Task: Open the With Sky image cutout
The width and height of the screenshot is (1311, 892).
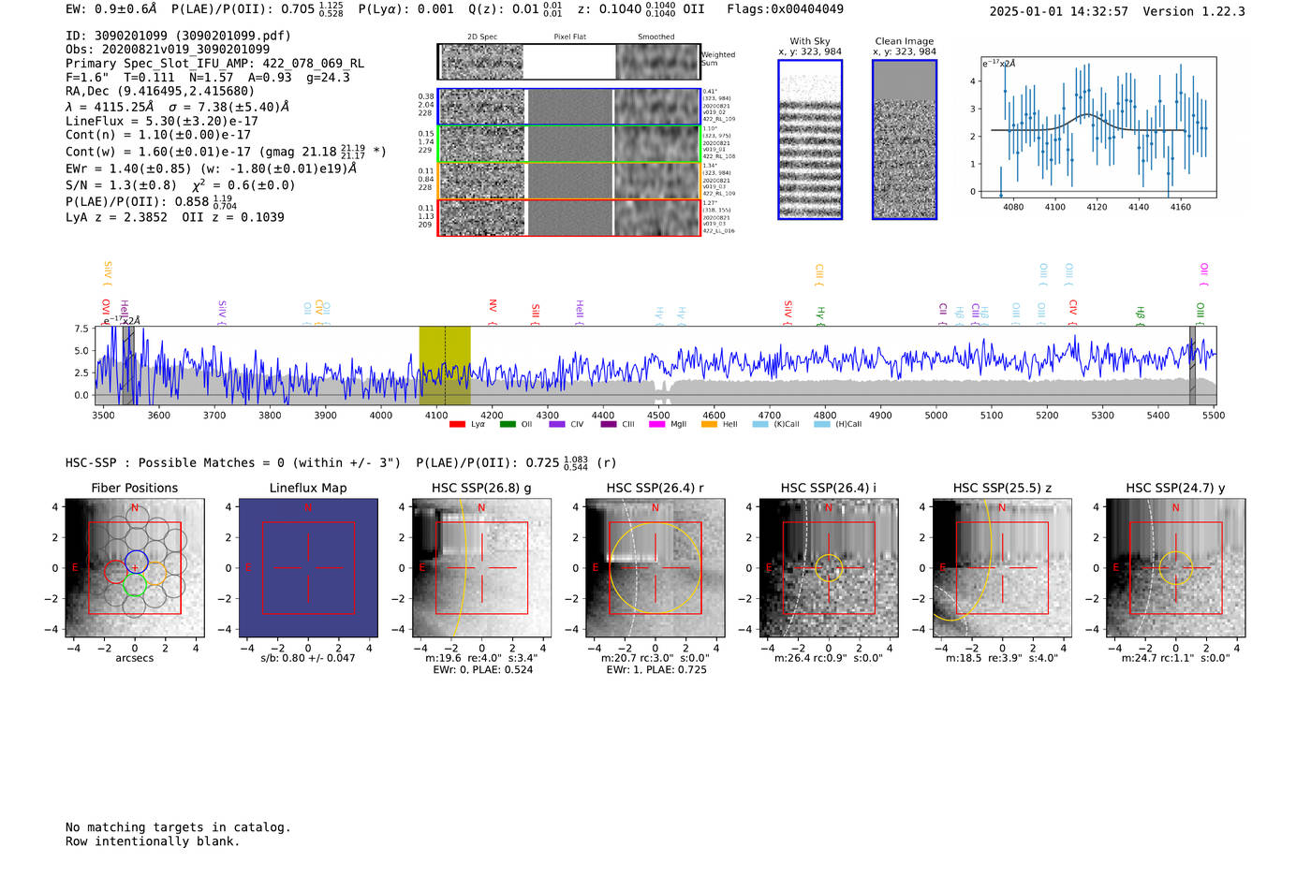Action: tap(810, 139)
